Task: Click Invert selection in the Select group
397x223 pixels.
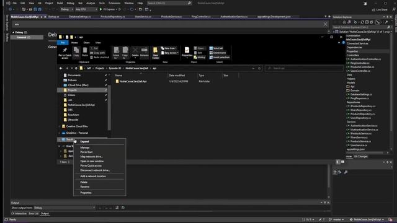Action: pos(219,58)
